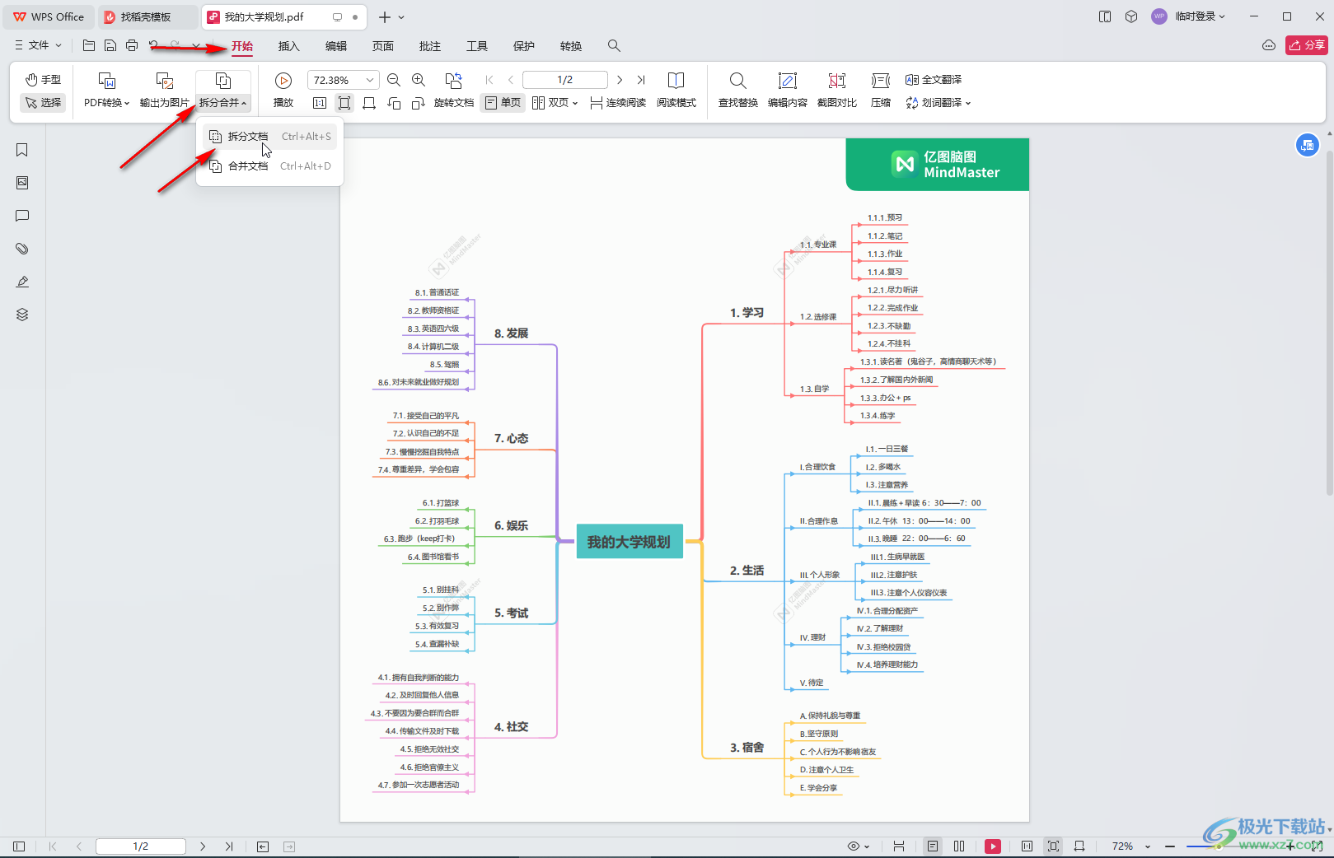Open the 工具 ribbon tab
This screenshot has height=858, width=1334.
(477, 46)
